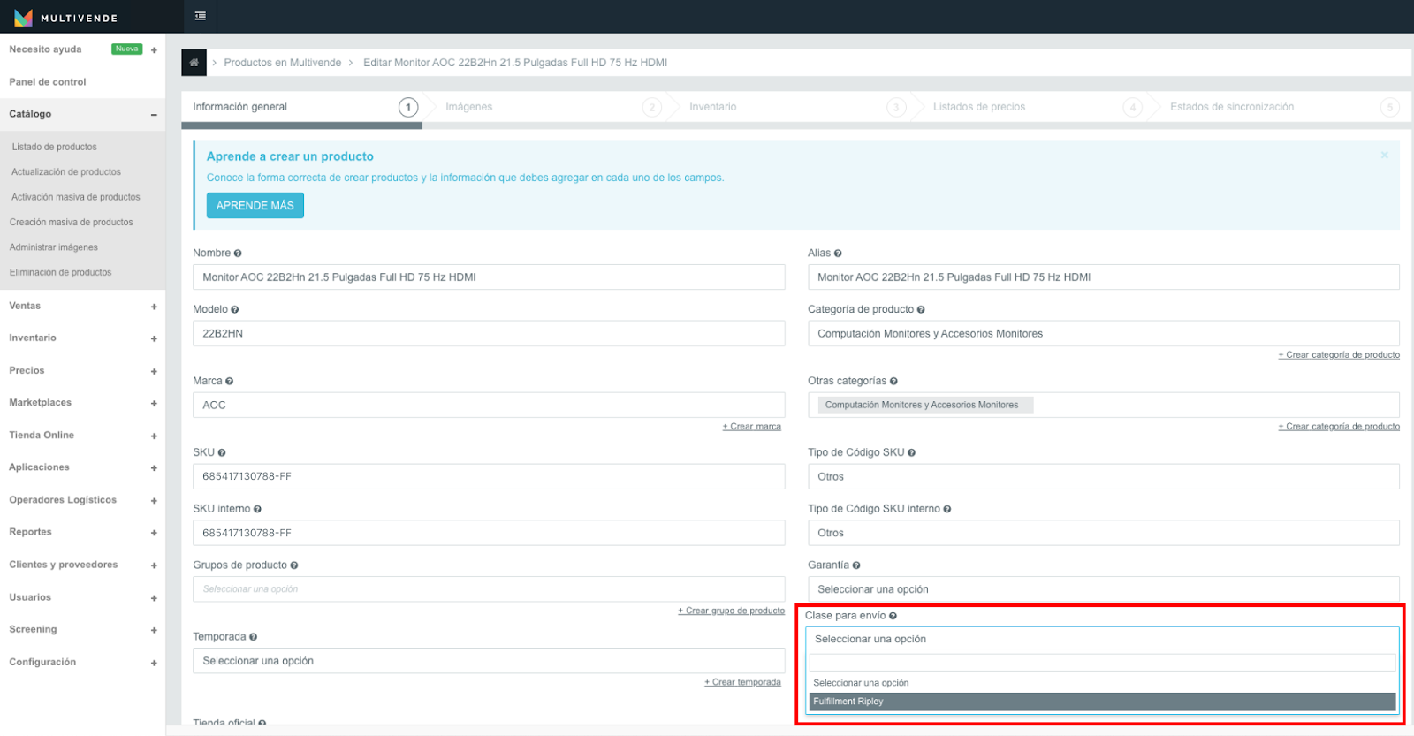
Task: Click help icon next to Modelo label
Action: tap(235, 310)
